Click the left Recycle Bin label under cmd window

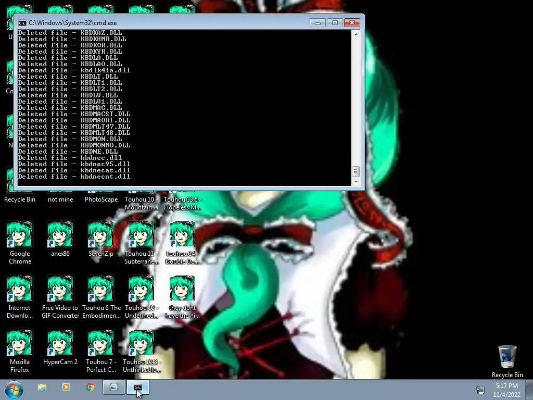(20, 199)
